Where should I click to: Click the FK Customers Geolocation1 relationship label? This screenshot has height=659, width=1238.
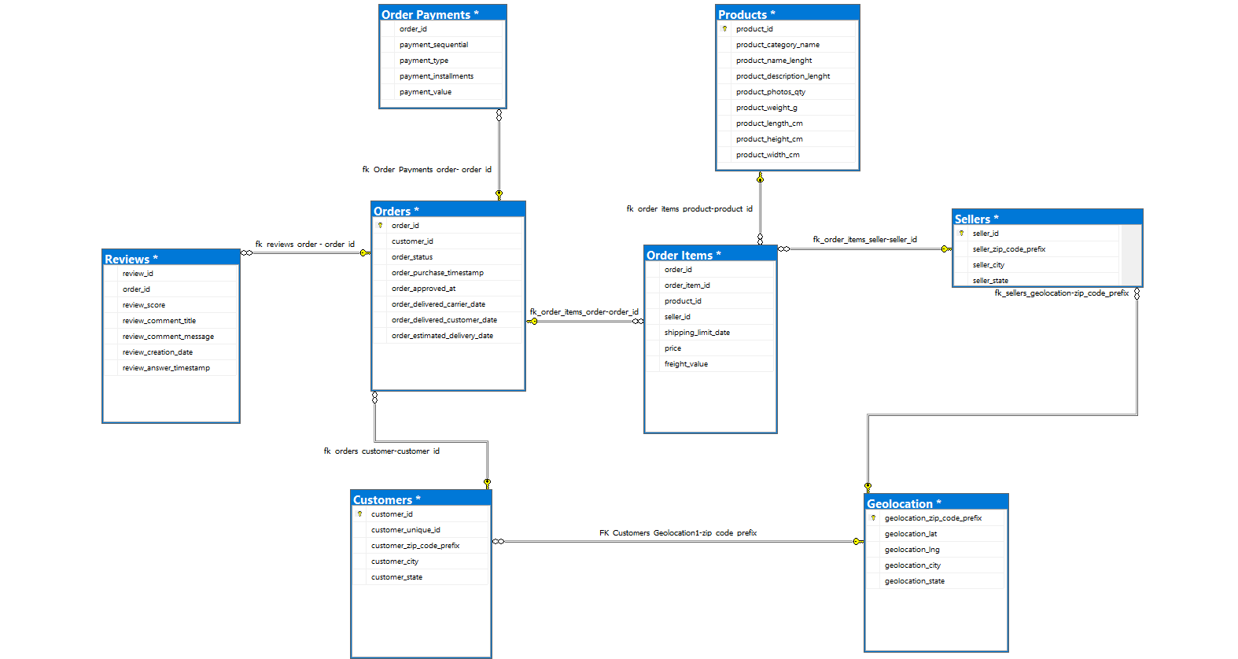click(x=677, y=533)
